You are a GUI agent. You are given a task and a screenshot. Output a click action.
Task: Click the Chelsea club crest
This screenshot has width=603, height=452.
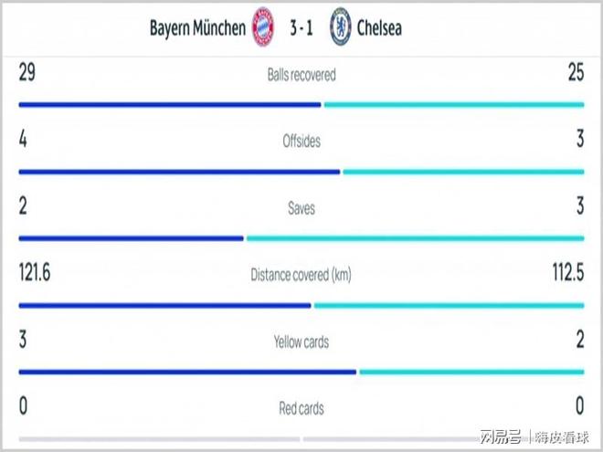click(341, 27)
